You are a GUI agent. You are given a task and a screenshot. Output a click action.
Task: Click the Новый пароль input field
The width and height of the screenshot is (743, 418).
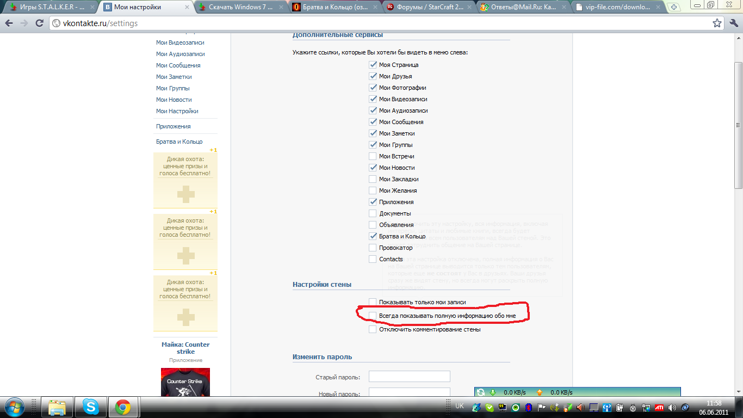(x=410, y=394)
